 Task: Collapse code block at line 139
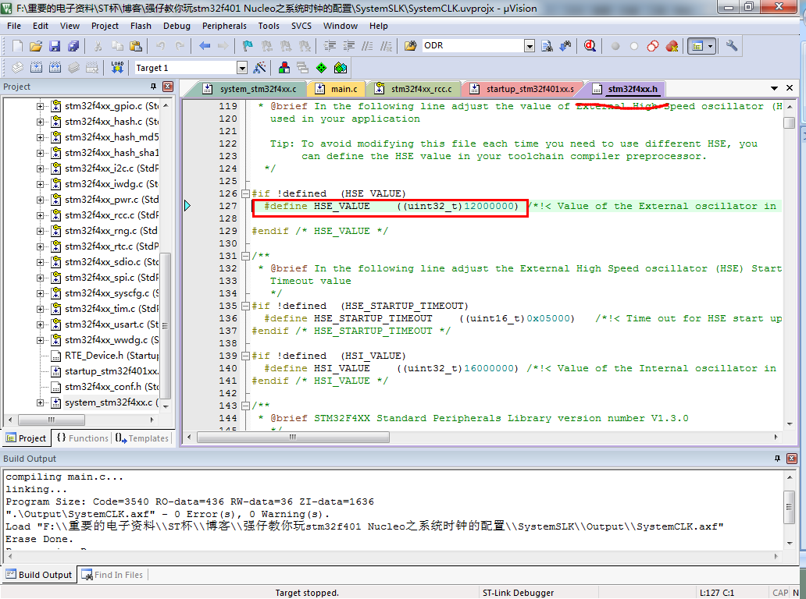coord(246,356)
